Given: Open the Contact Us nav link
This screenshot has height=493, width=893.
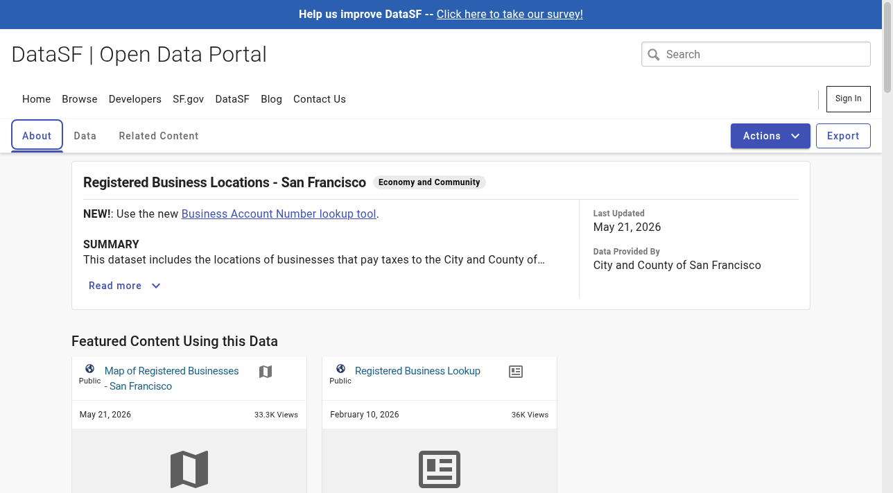Looking at the screenshot, I should 320,99.
